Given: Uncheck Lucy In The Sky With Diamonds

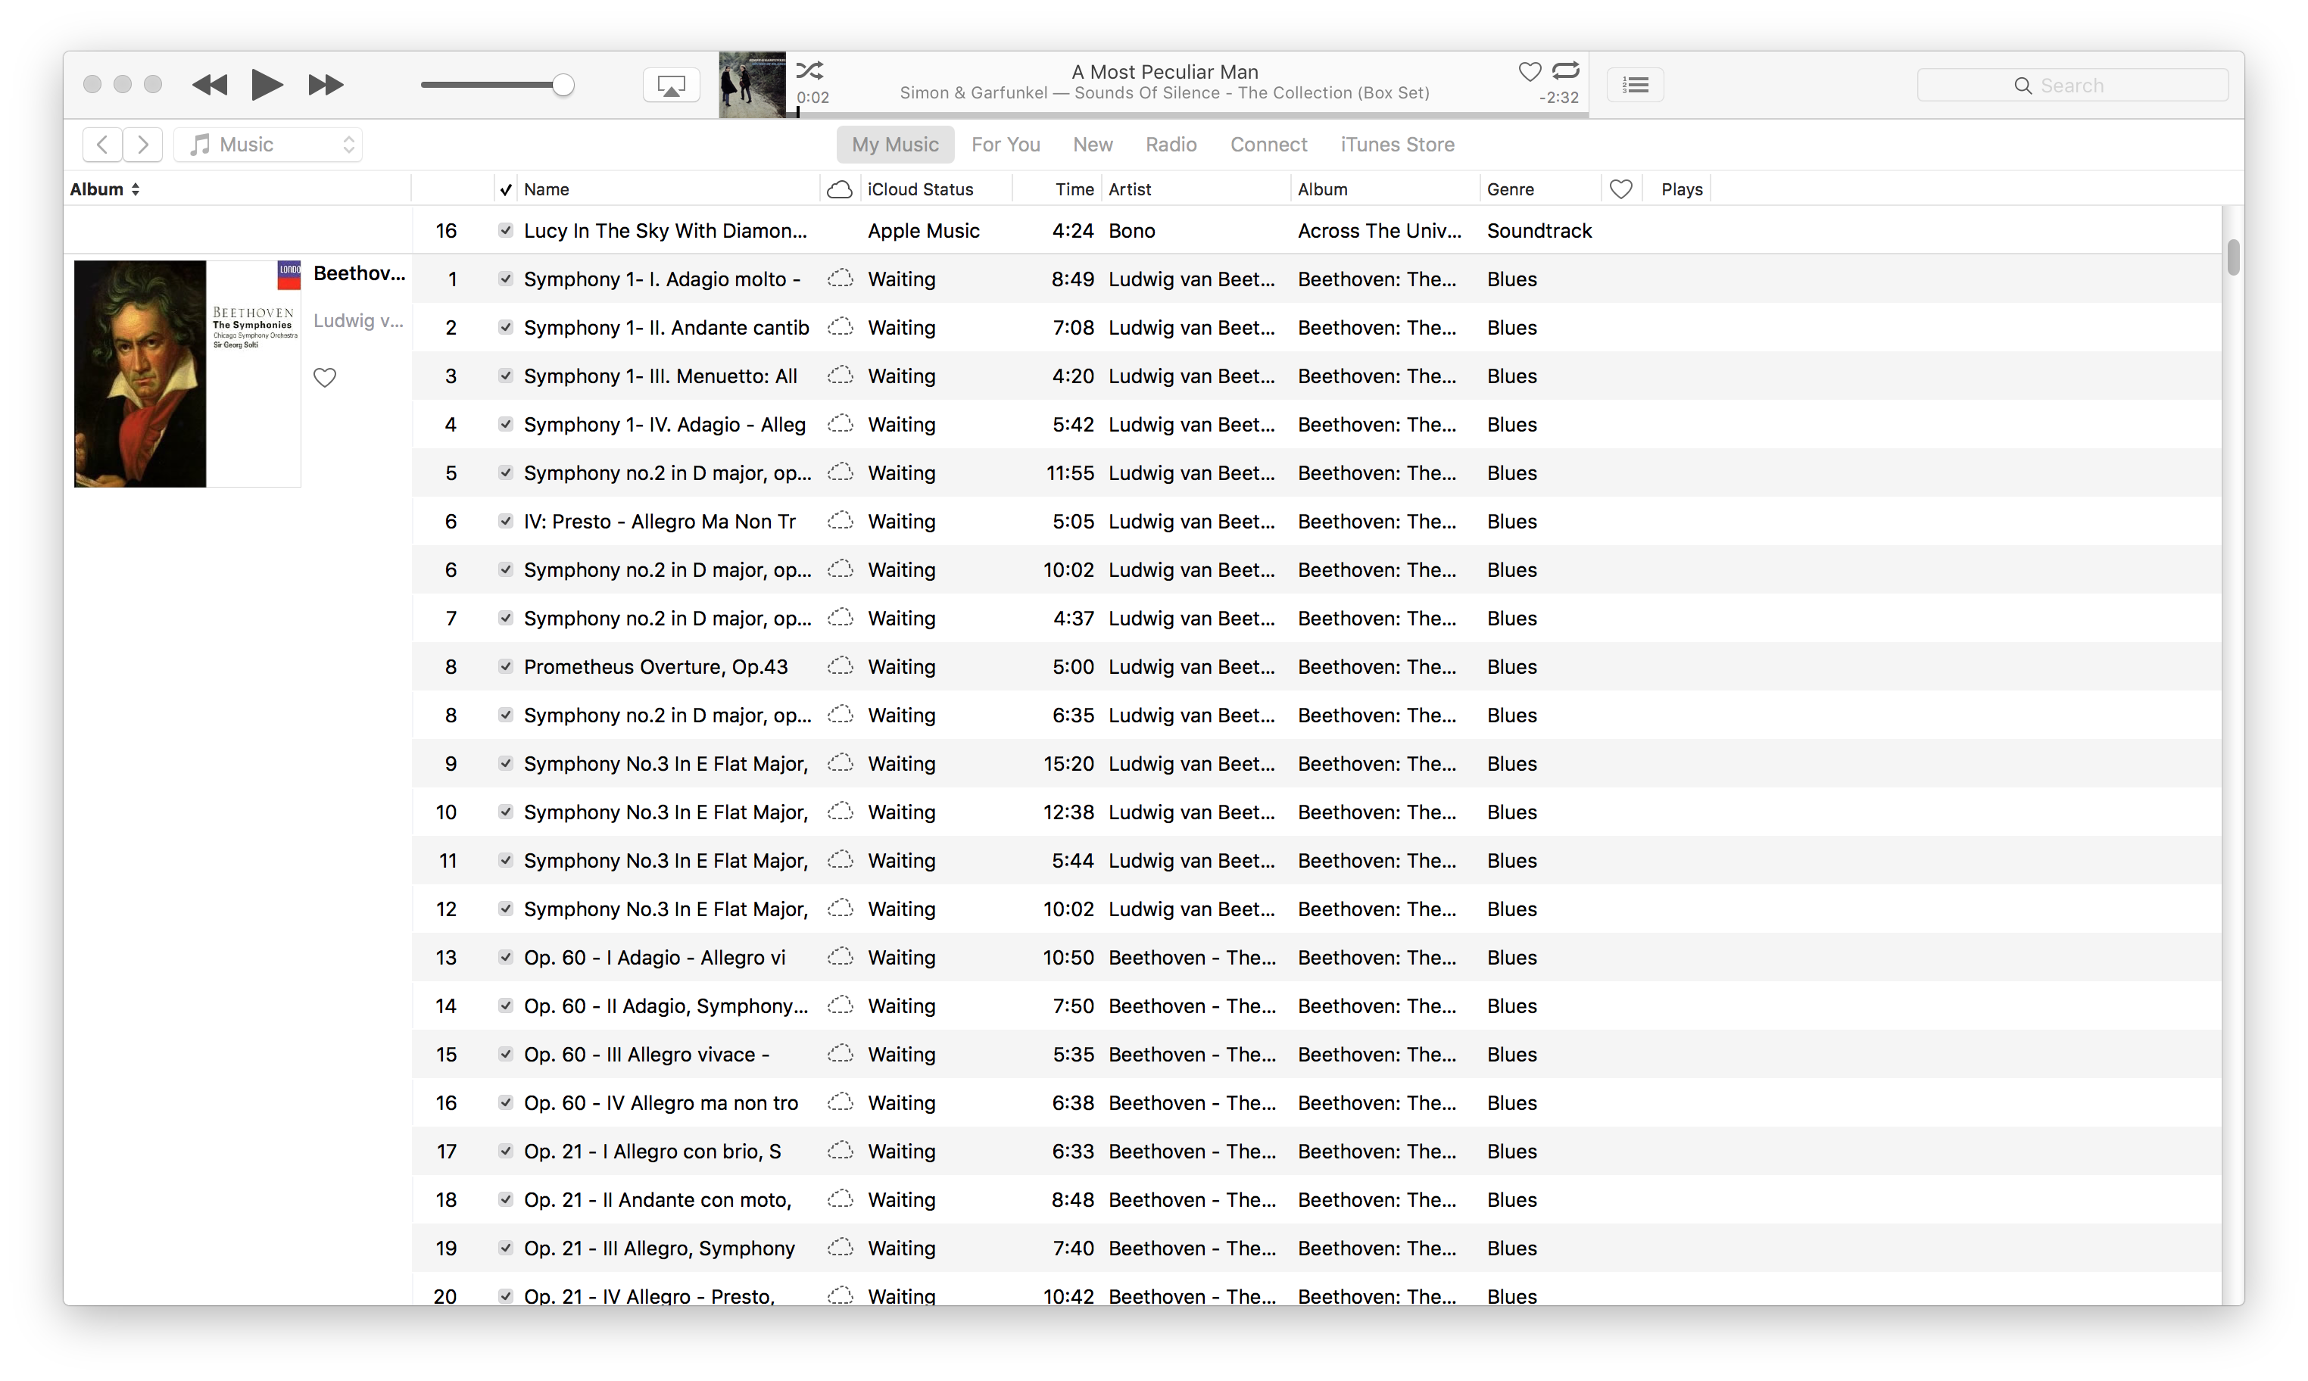Looking at the screenshot, I should (505, 230).
